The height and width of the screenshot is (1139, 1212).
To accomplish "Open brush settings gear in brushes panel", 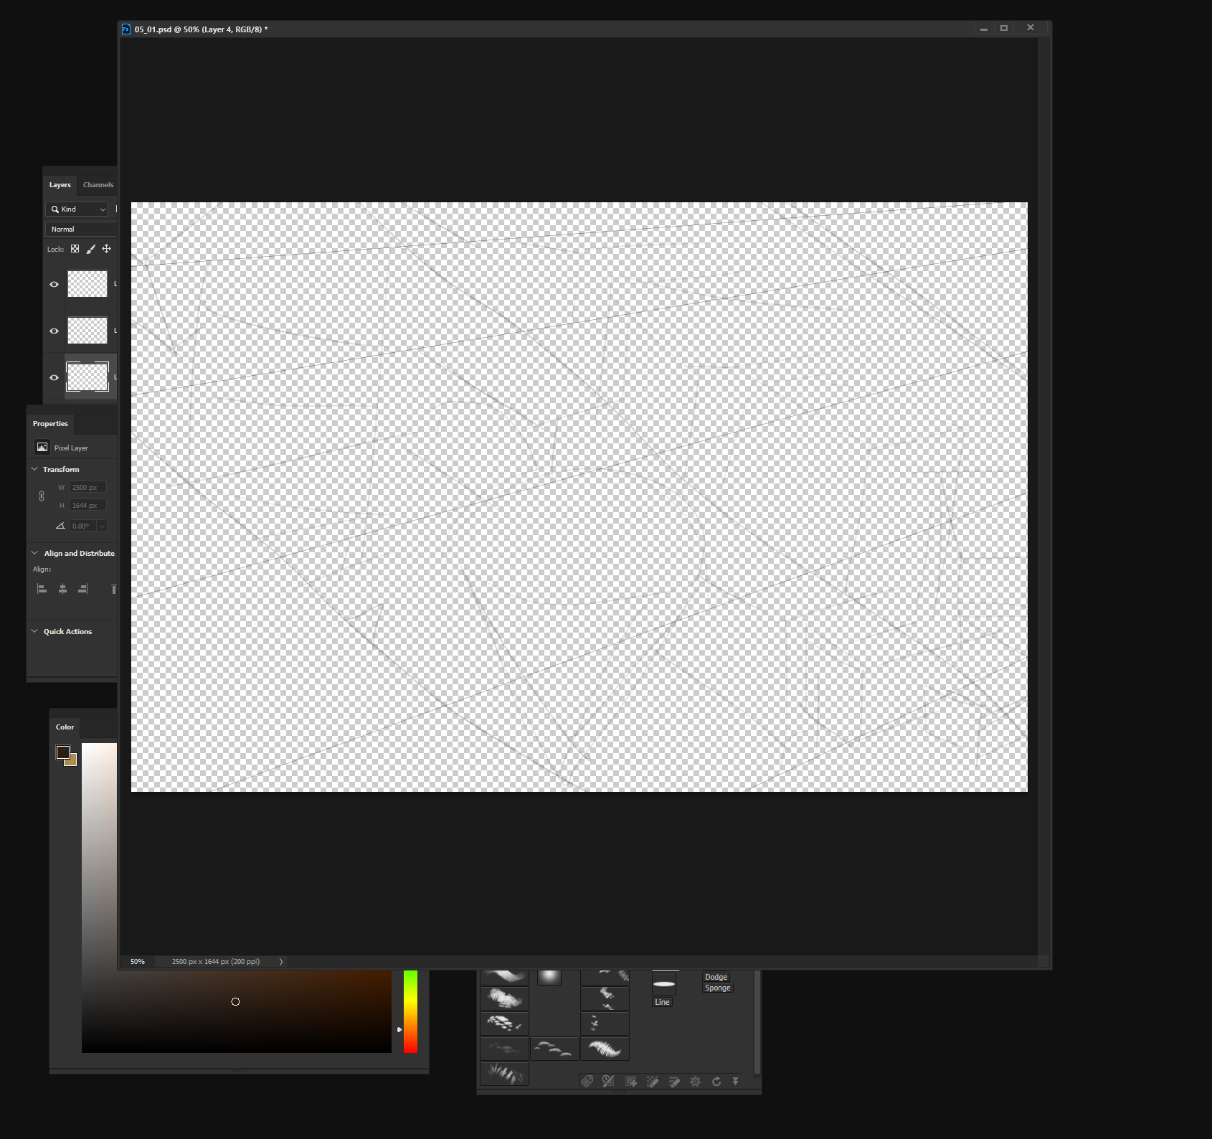I will pos(695,1081).
